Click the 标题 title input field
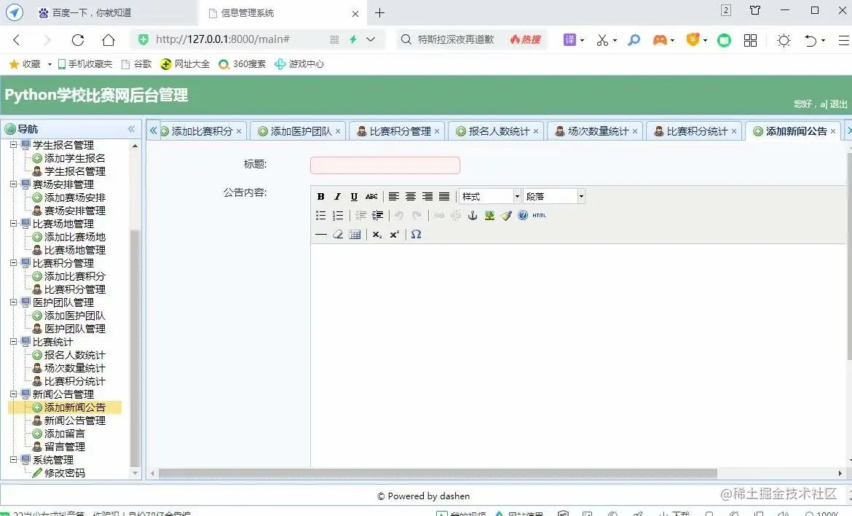The image size is (852, 516). coord(385,165)
